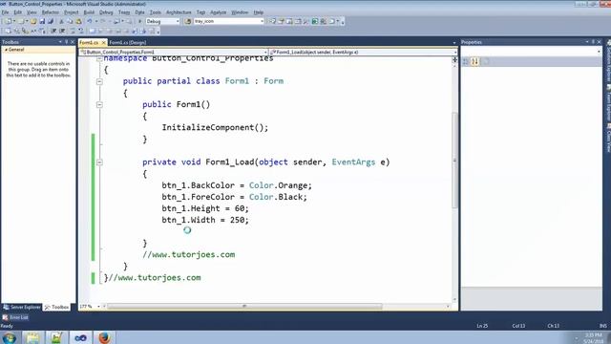Collapse the Form1 class block
The width and height of the screenshot is (611, 344).
tap(99, 81)
